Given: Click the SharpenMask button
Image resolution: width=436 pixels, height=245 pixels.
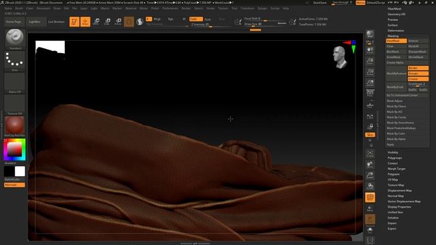Looking at the screenshot, I should 418,52.
